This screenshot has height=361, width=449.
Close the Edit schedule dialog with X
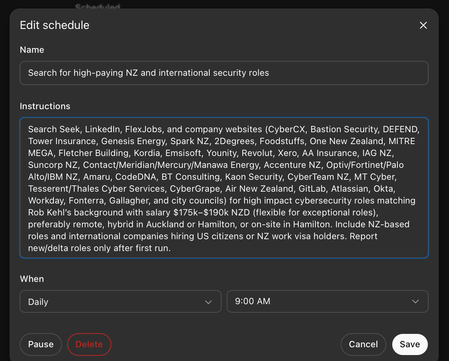(x=423, y=25)
